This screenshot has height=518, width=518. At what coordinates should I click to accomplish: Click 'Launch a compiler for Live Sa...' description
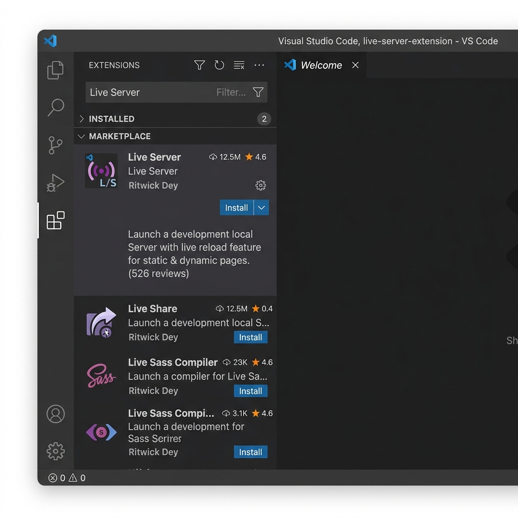tap(198, 376)
